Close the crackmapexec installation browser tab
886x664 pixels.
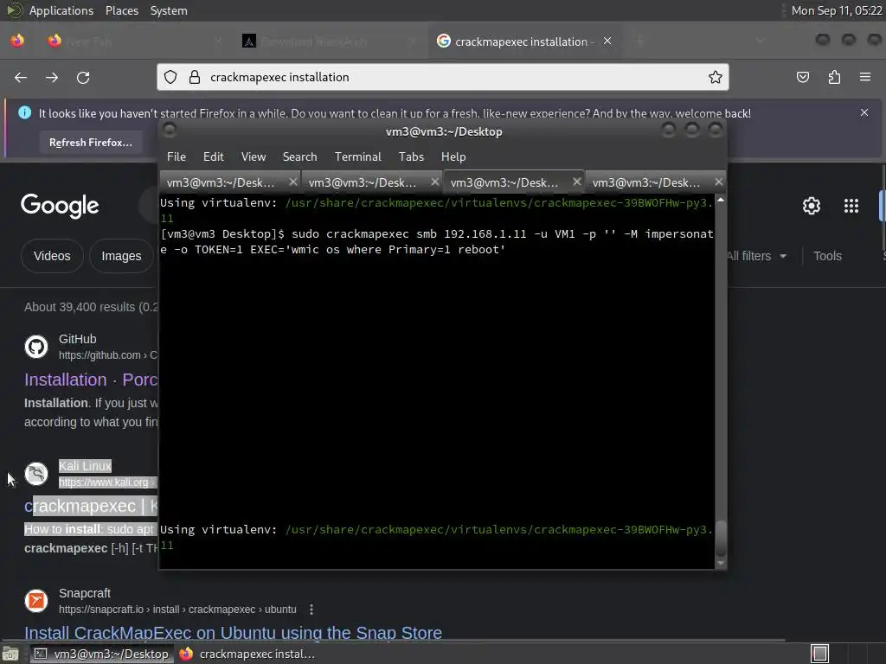pyautogui.click(x=607, y=41)
